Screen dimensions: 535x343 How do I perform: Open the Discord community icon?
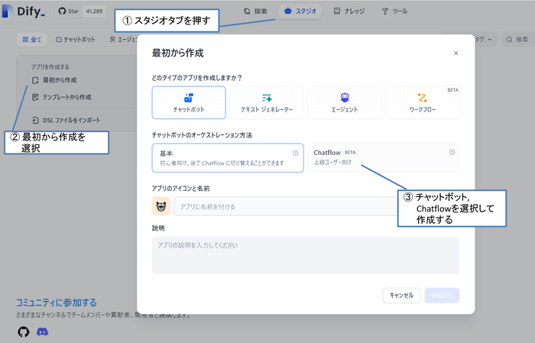point(42,332)
